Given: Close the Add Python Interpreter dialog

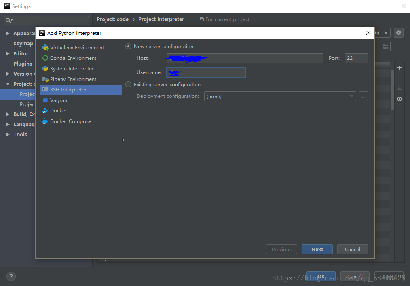Looking at the screenshot, I should 368,33.
